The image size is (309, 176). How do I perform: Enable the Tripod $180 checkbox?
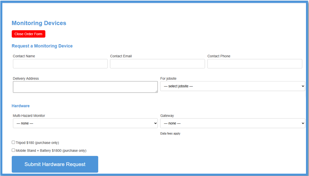13,142
